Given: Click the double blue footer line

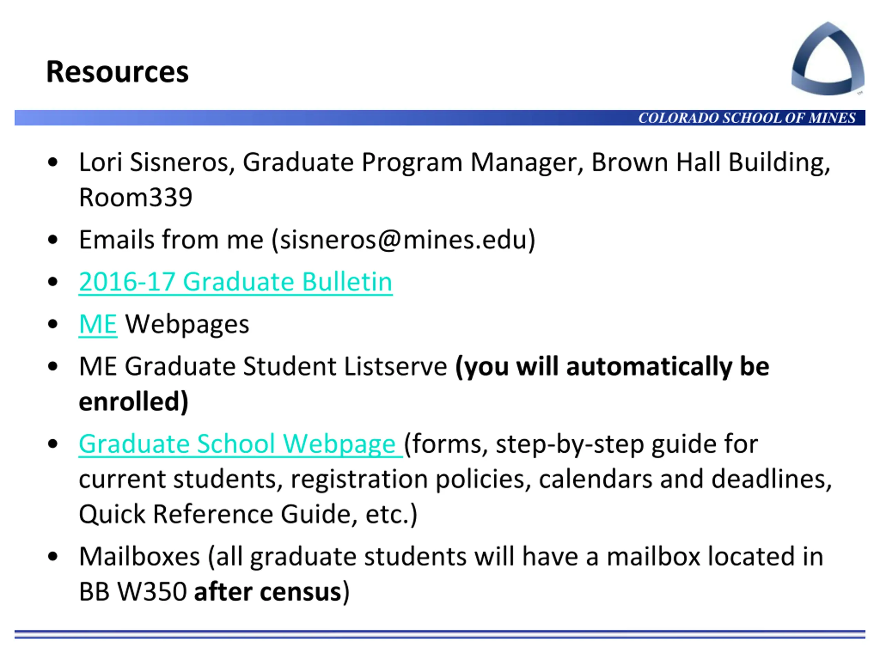Looking at the screenshot, I should [440, 634].
